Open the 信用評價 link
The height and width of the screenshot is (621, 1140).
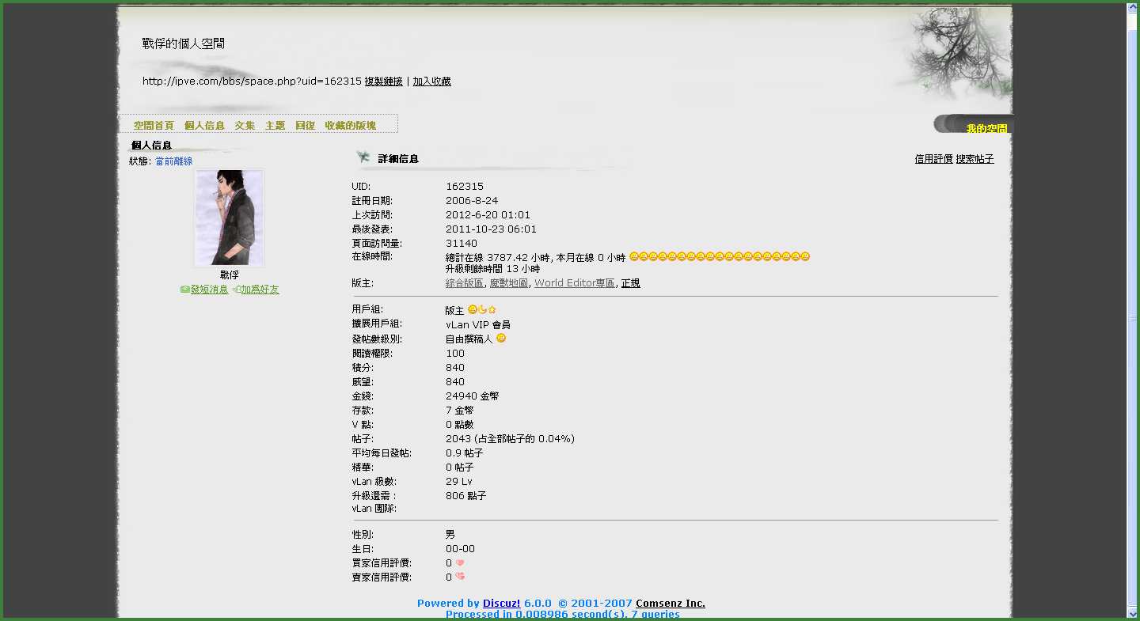(x=934, y=159)
